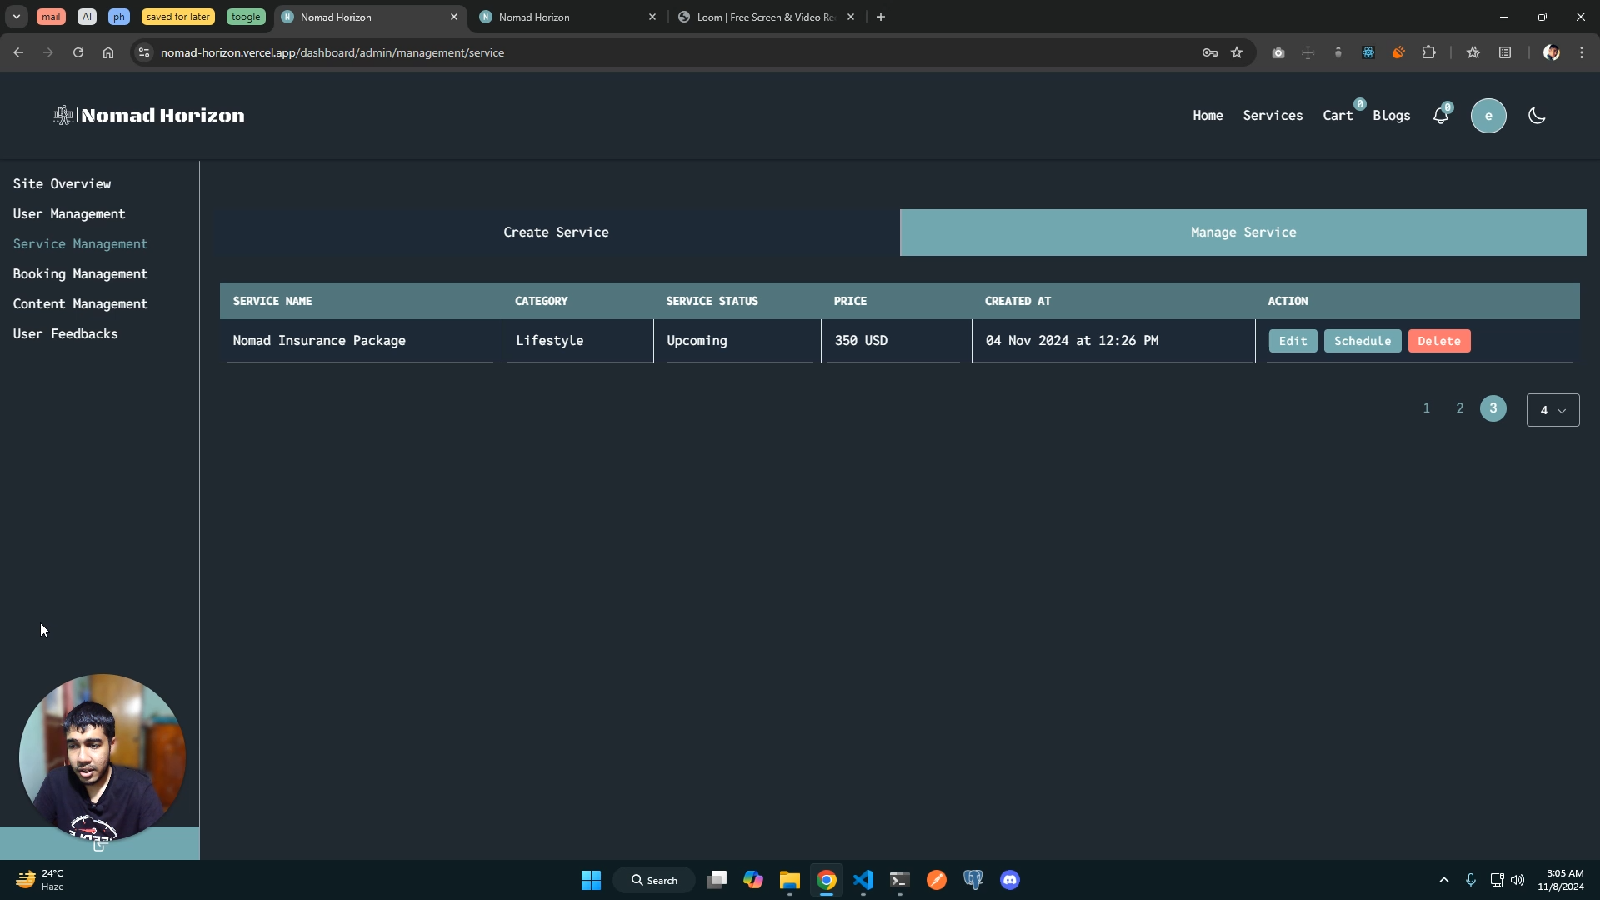Open the Windows Start menu
1600x900 pixels.
591,880
